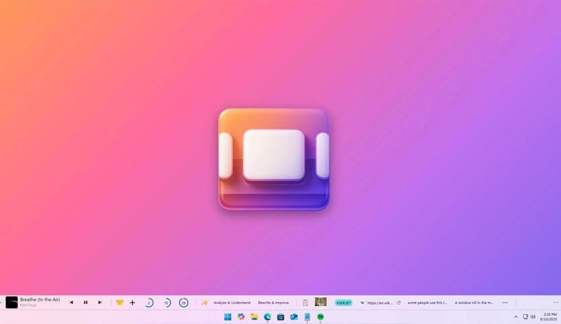Open clipboard history more options ellipsis
The height and width of the screenshot is (324, 561).
click(505, 303)
